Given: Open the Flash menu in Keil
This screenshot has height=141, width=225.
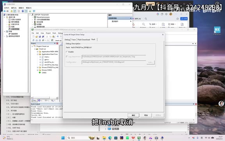Looking at the screenshot, I should point(54,33).
